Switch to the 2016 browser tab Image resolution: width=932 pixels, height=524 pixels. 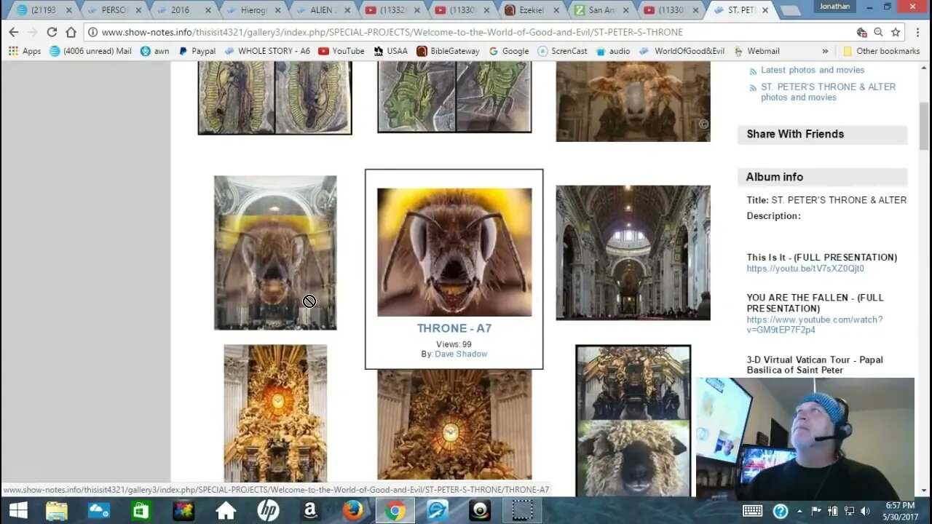tap(180, 10)
